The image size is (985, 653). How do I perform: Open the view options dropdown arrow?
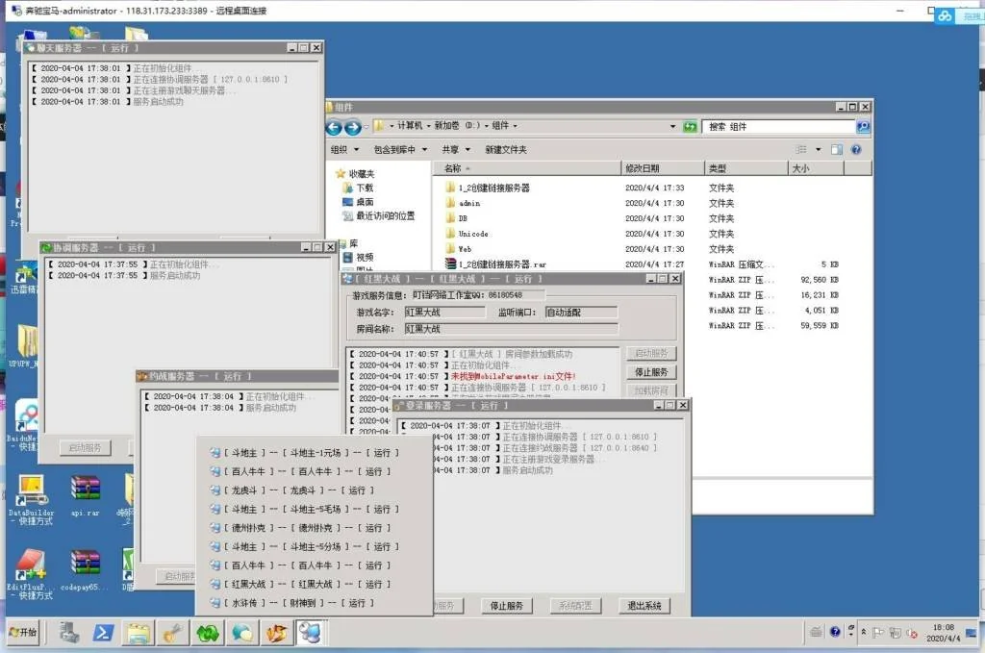(819, 150)
